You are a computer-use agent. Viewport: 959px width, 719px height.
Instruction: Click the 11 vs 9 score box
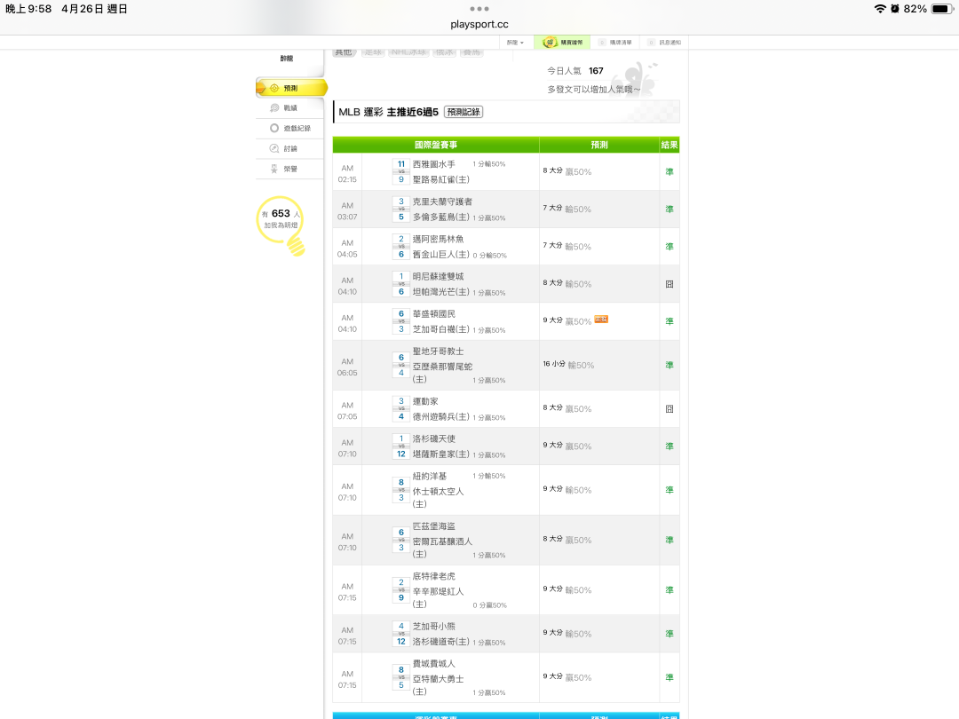(400, 171)
